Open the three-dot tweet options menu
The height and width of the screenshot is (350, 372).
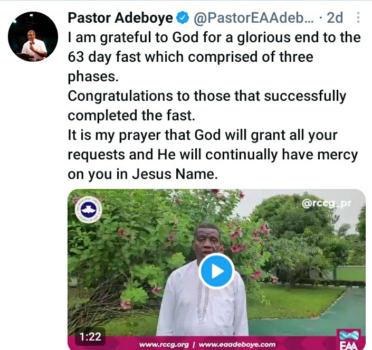pos(358,17)
